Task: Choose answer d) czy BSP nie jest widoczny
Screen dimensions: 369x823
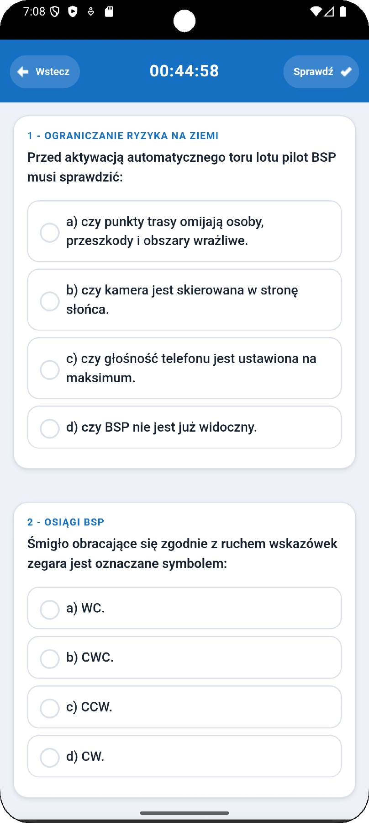Action: pos(184,428)
